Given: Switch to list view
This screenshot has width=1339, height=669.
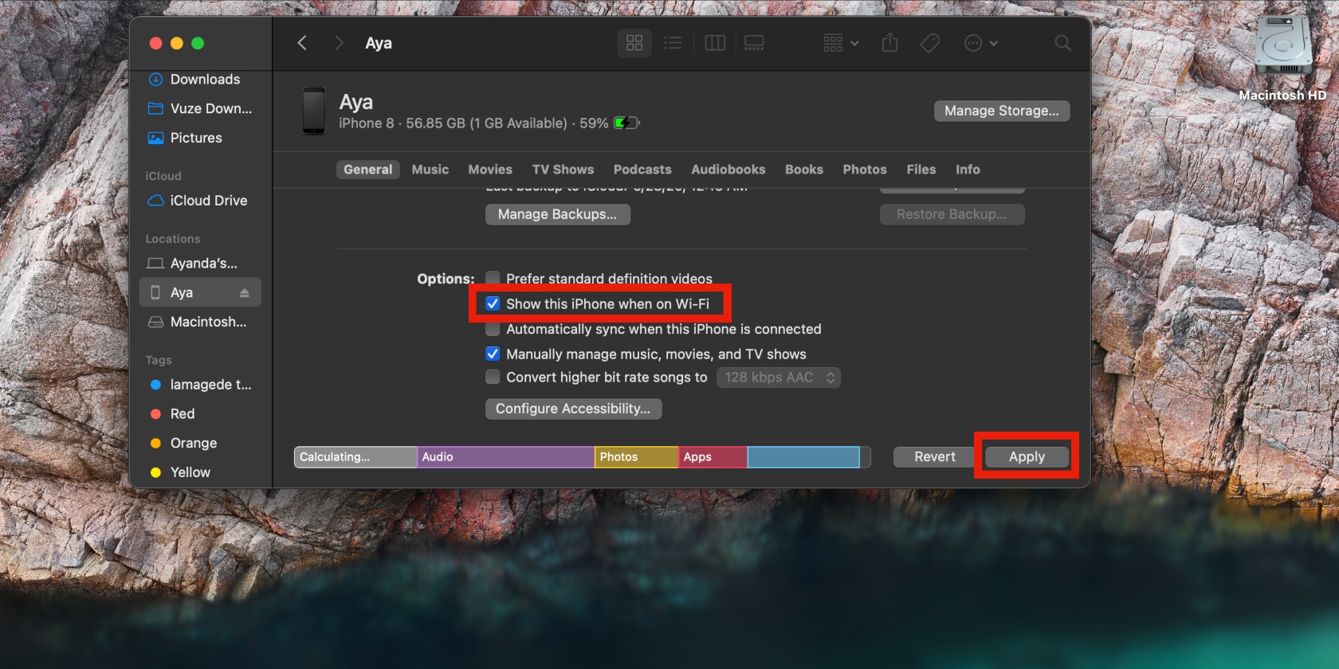Looking at the screenshot, I should 673,43.
